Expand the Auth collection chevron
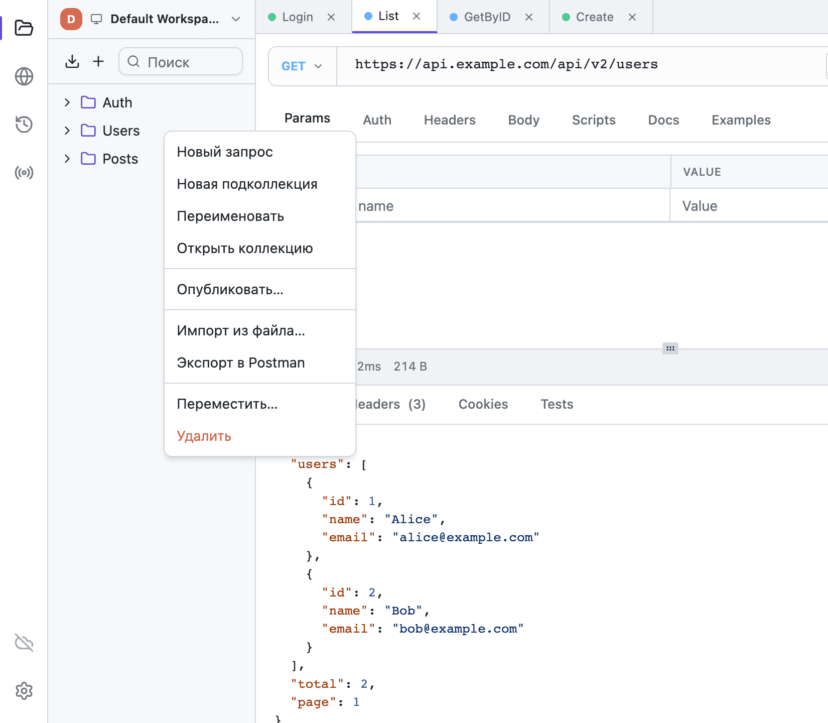Viewport: 828px width, 723px height. coord(67,102)
